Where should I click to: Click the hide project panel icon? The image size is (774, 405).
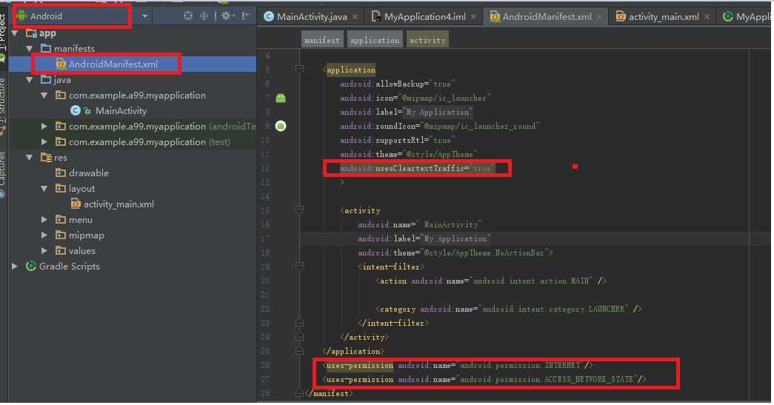(x=246, y=16)
